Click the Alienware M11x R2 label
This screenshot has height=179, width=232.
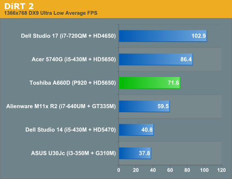click(61, 106)
